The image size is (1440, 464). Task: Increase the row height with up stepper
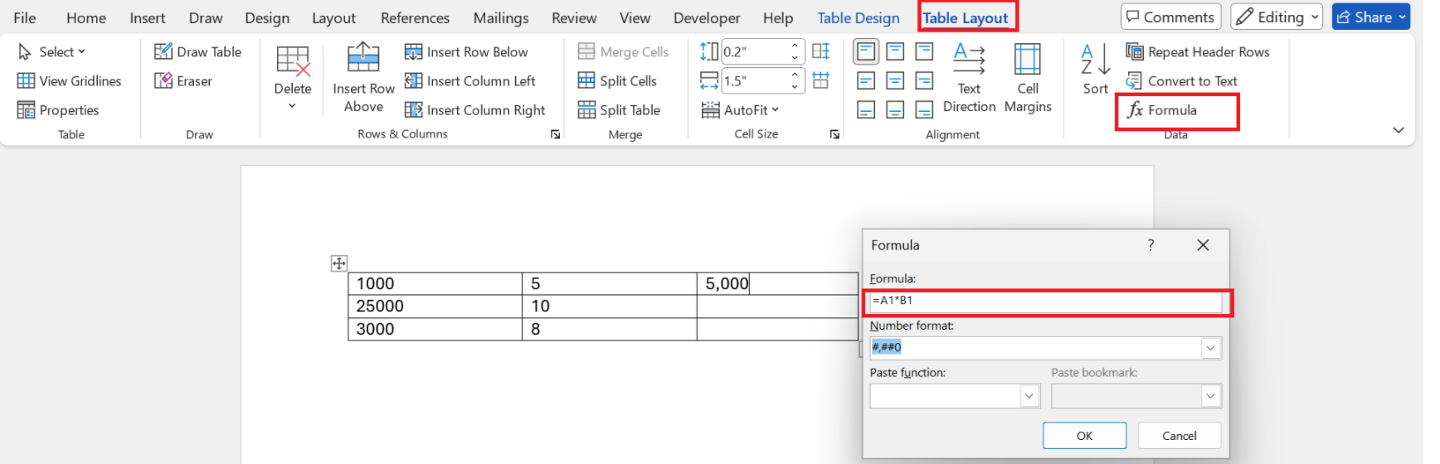pyautogui.click(x=795, y=46)
